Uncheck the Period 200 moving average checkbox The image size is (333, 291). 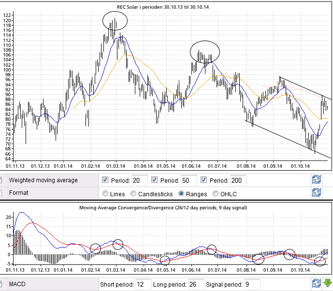click(x=204, y=180)
